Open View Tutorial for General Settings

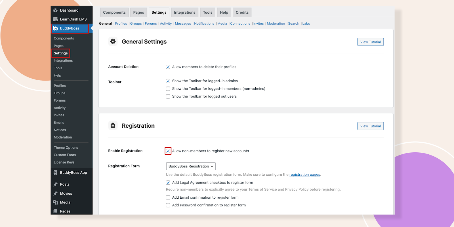370,42
